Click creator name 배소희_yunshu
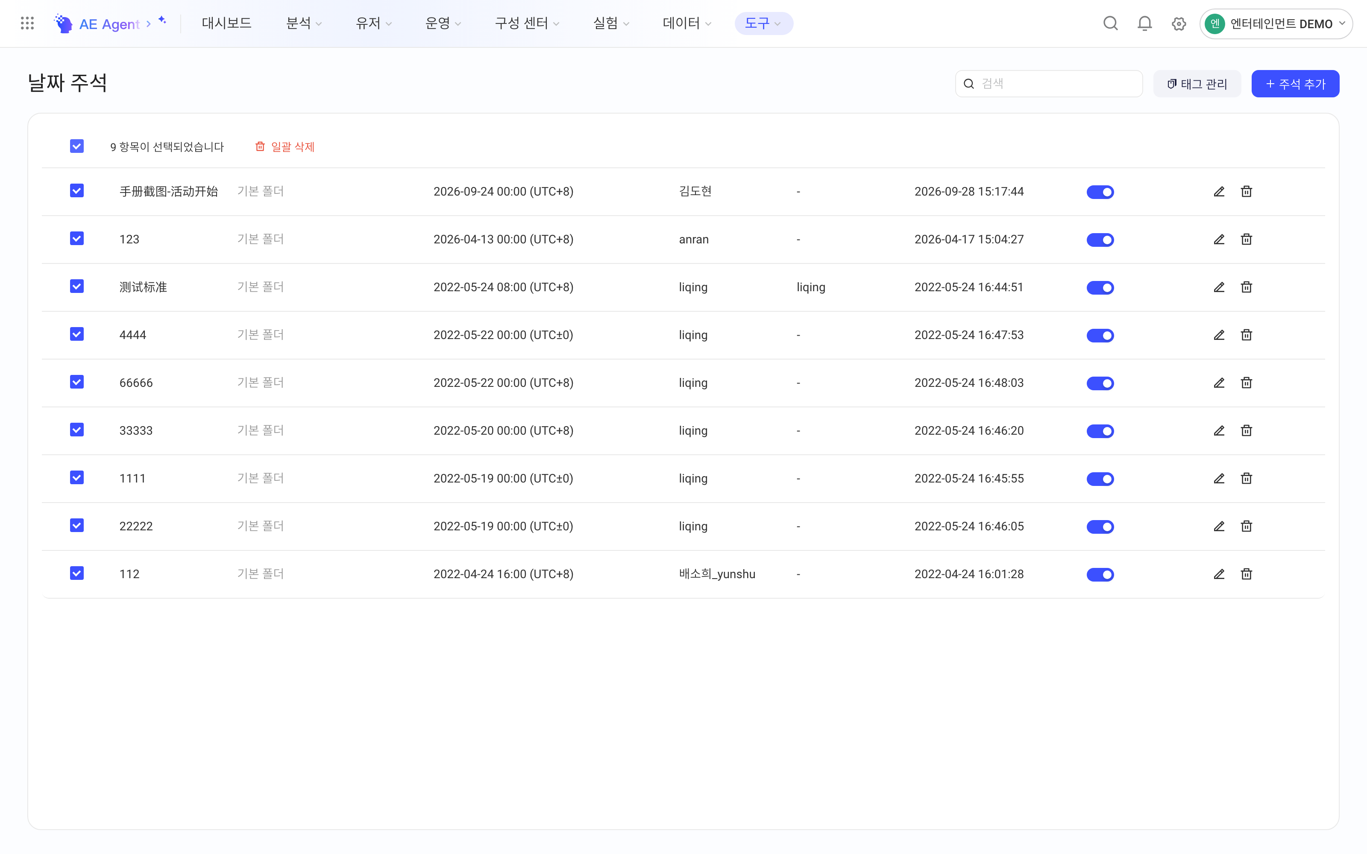This screenshot has width=1367, height=854. pyautogui.click(x=717, y=574)
